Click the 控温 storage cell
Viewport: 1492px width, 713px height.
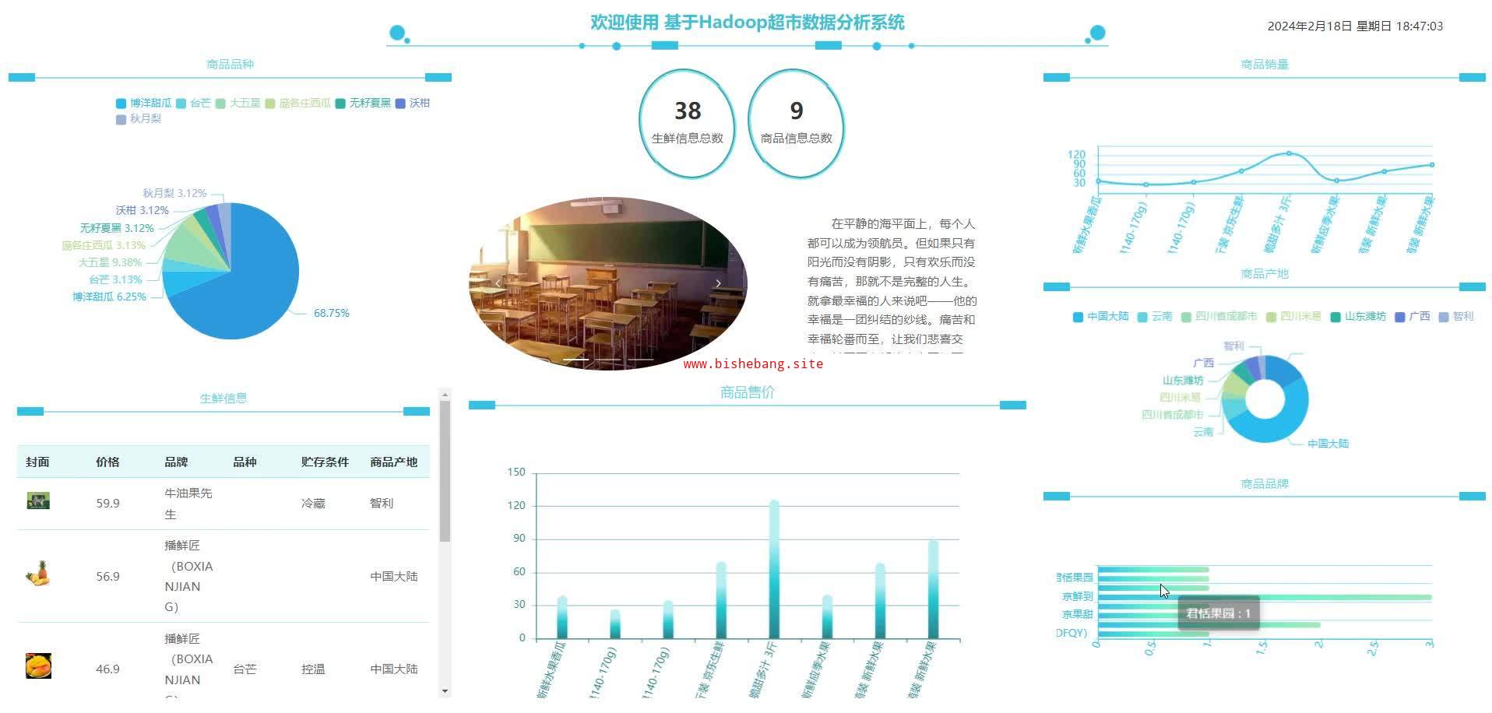pos(313,669)
